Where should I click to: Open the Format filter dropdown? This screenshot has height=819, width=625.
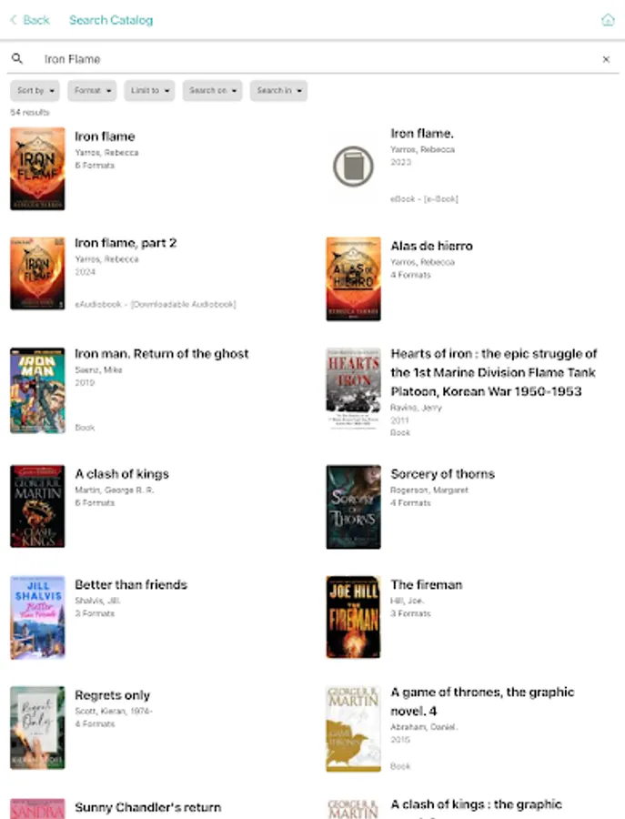tap(92, 90)
